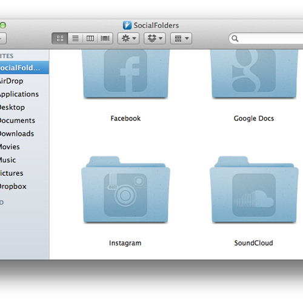Open Dropbox in the sidebar
This screenshot has height=303, width=303.
point(24,186)
